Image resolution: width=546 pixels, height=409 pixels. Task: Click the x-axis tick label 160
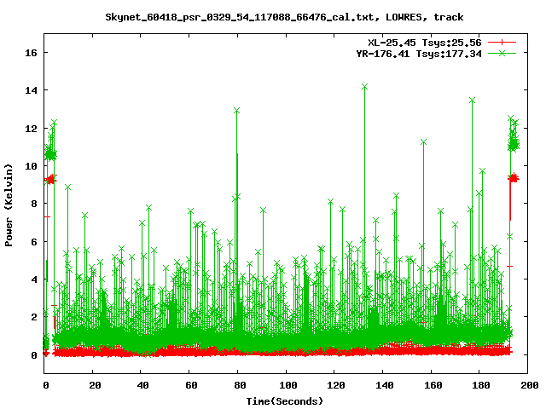(433, 385)
